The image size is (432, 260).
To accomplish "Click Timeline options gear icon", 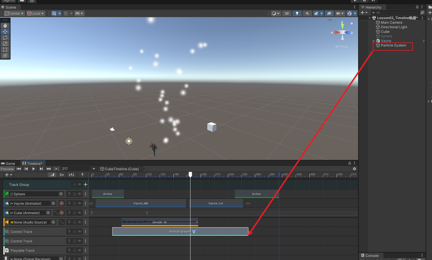I will click(354, 169).
